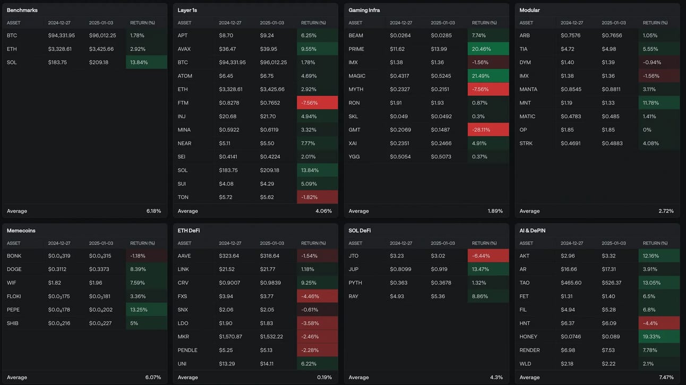Click the Average value in Benchmarks panel

[153, 211]
